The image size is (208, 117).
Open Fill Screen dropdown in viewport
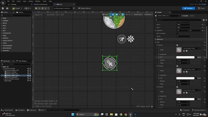[x=148, y=14]
